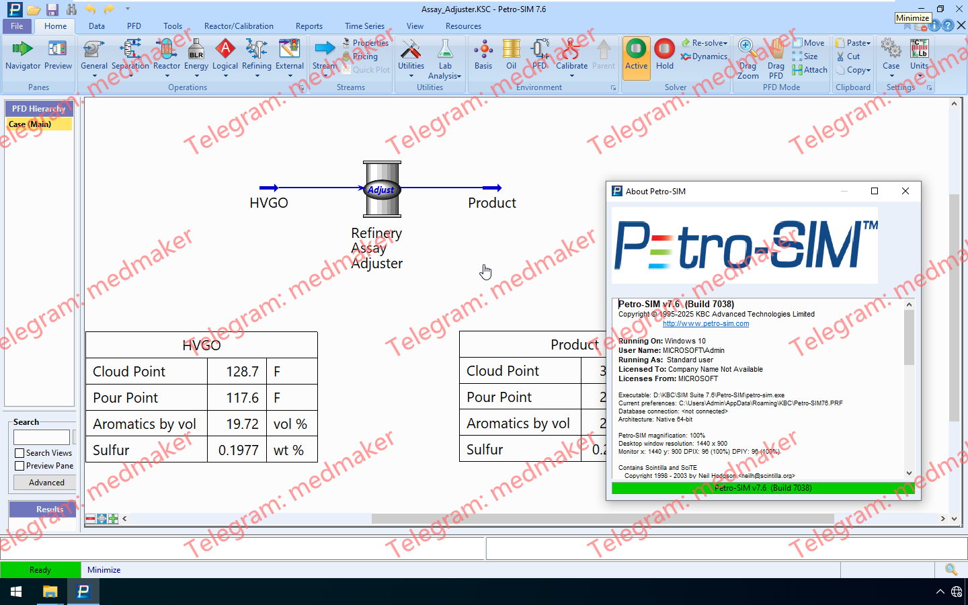The width and height of the screenshot is (968, 605).
Task: Switch to the Data ribbon tab
Action: (97, 26)
